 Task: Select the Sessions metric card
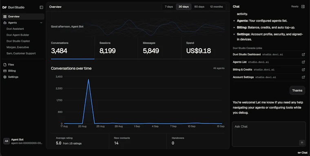[116, 48]
